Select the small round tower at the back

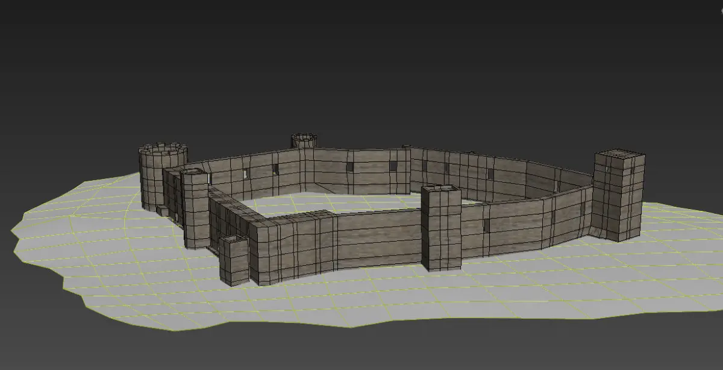304,141
